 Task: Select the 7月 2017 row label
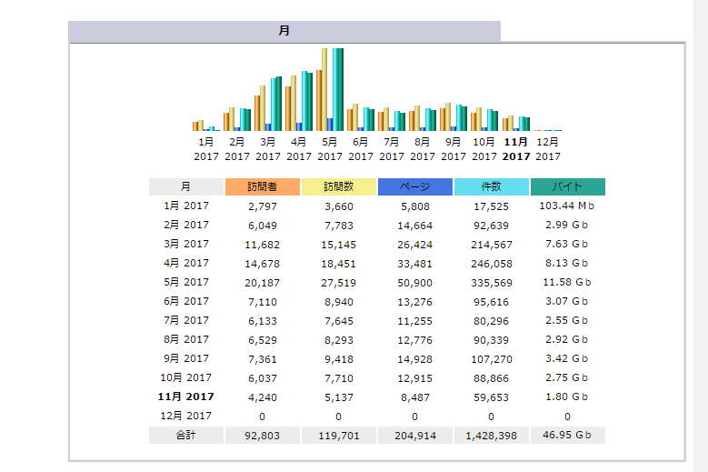point(186,320)
